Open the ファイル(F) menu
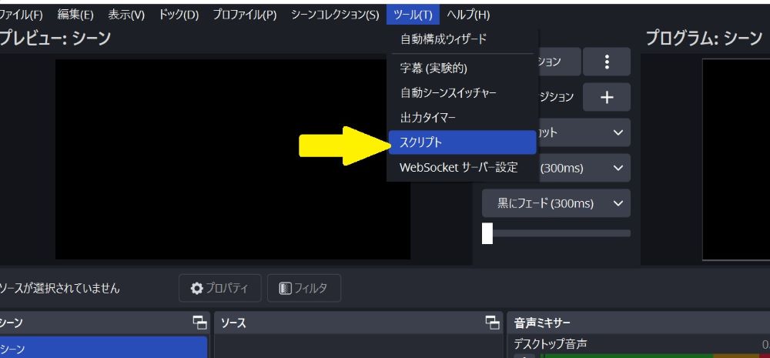770x358 pixels. tap(21, 15)
